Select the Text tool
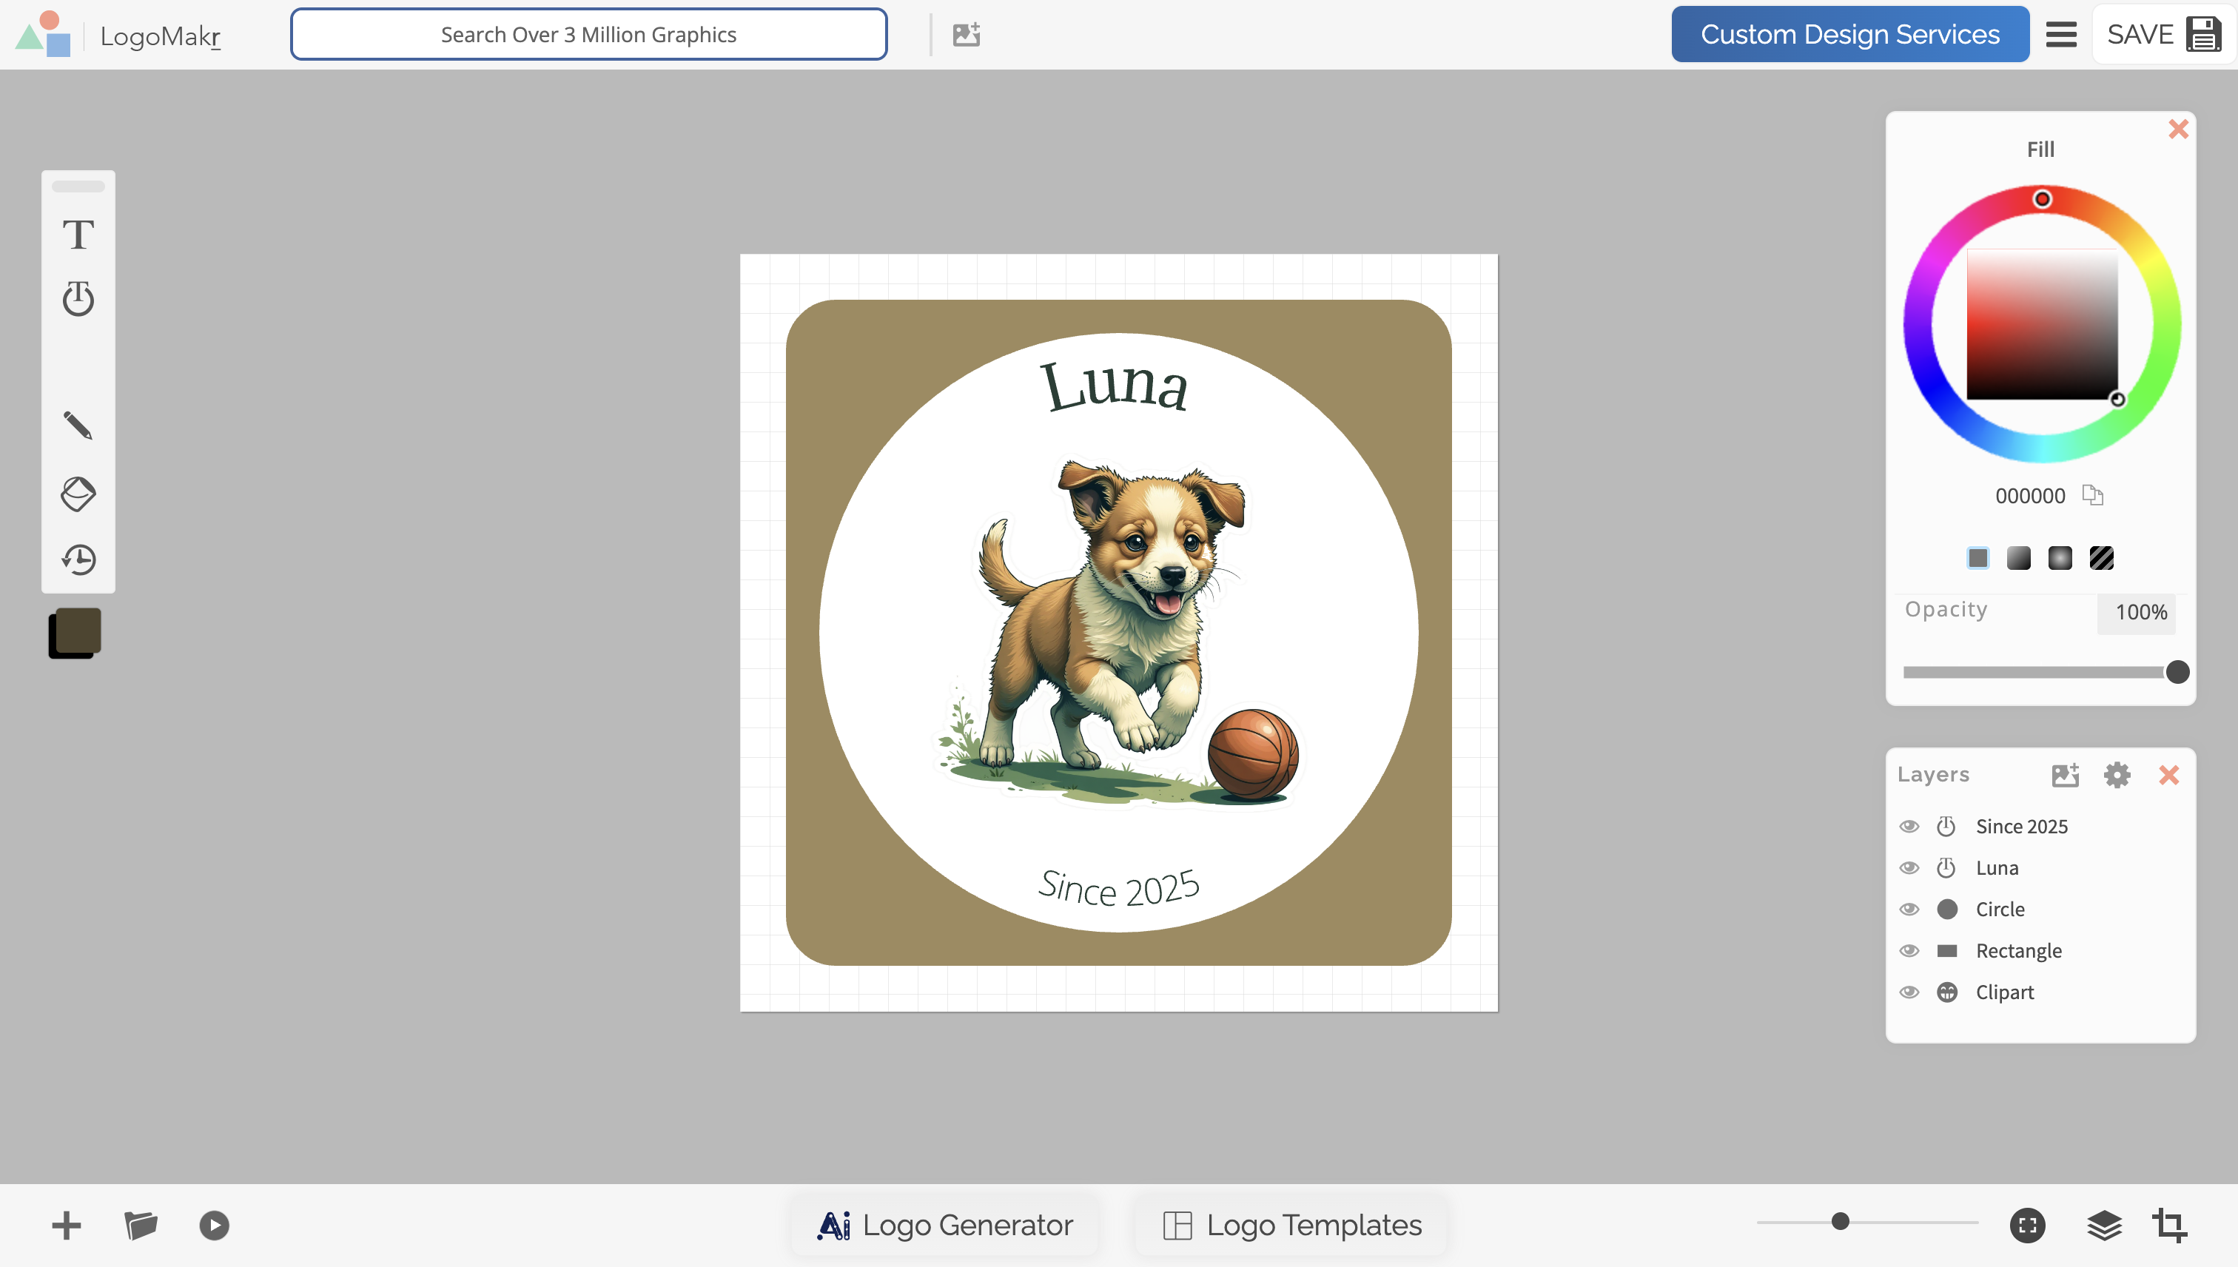 tap(78, 234)
